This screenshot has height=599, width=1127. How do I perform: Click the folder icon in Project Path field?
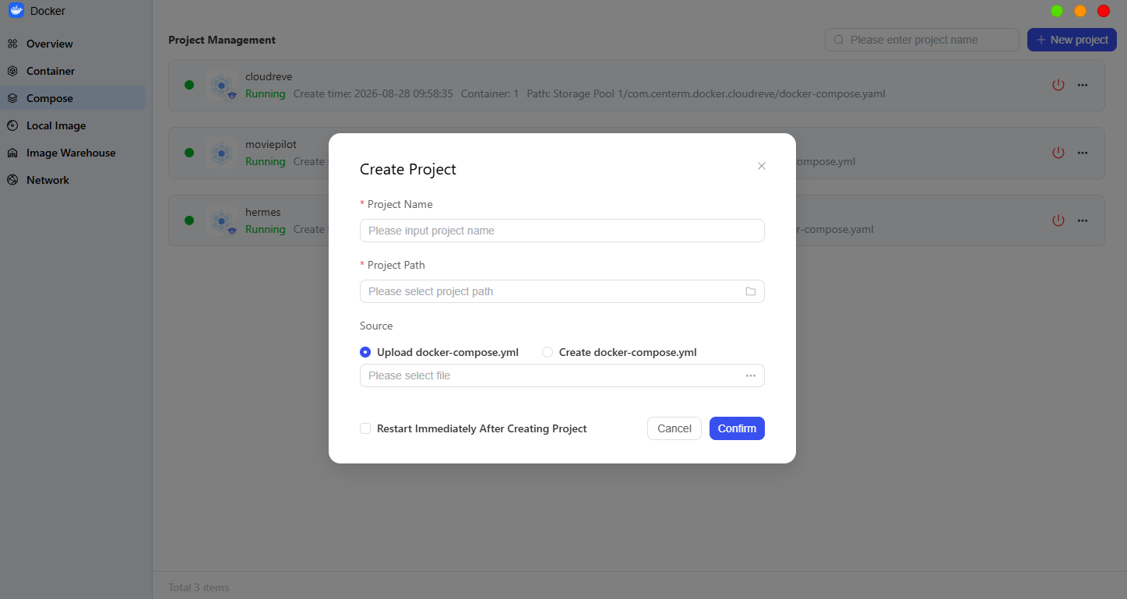pos(751,291)
